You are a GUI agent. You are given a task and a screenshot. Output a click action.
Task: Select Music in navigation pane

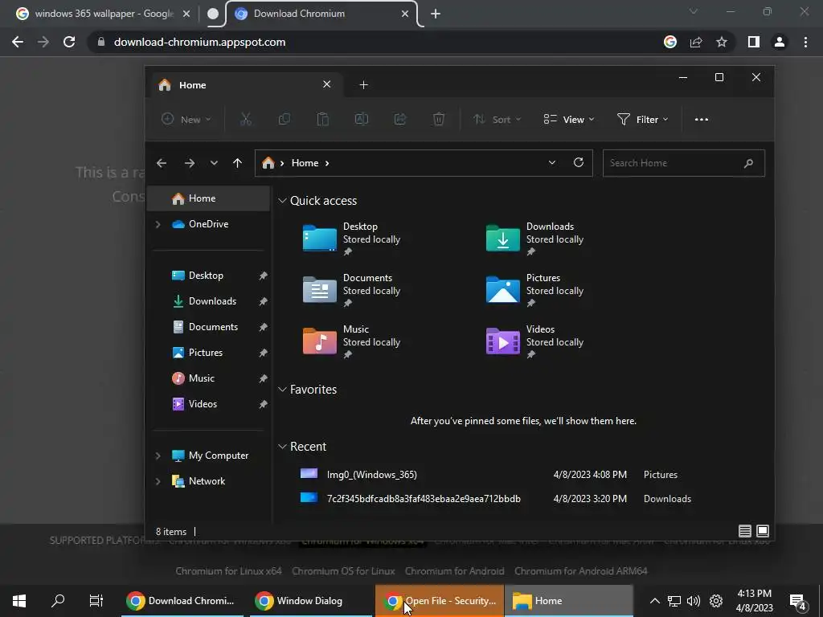[x=209, y=378]
